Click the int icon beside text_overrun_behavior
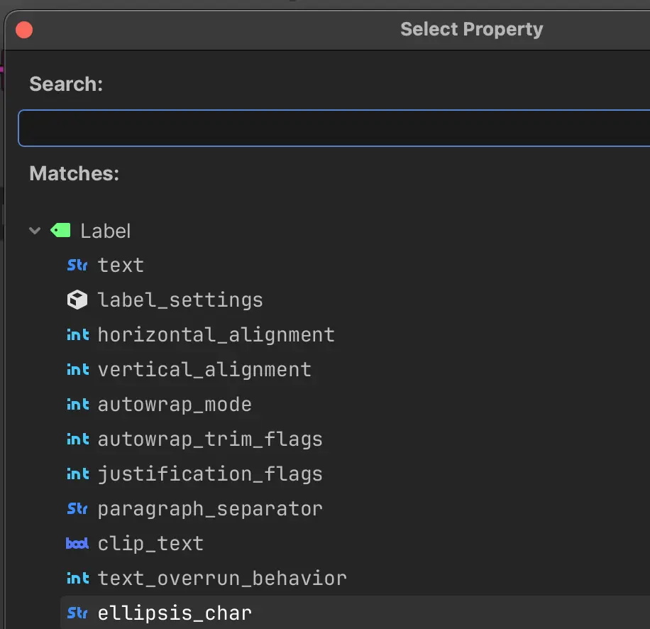 point(77,578)
